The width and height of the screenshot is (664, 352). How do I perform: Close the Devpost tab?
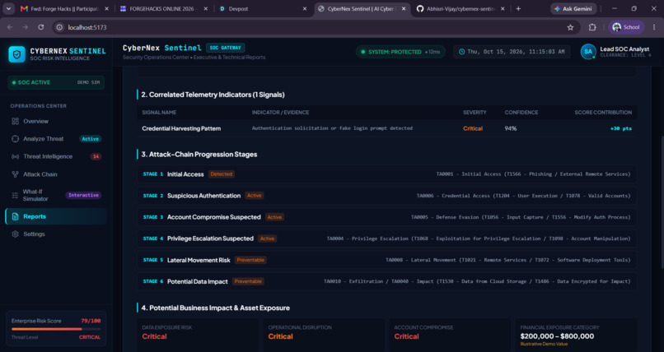pyautogui.click(x=305, y=8)
